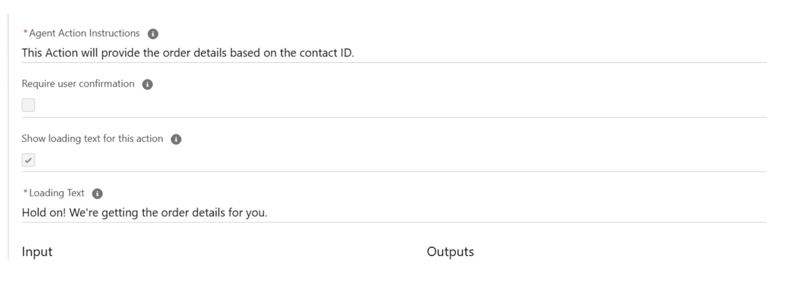Click the Input section heading
This screenshot has width=791, height=290.
(x=37, y=252)
